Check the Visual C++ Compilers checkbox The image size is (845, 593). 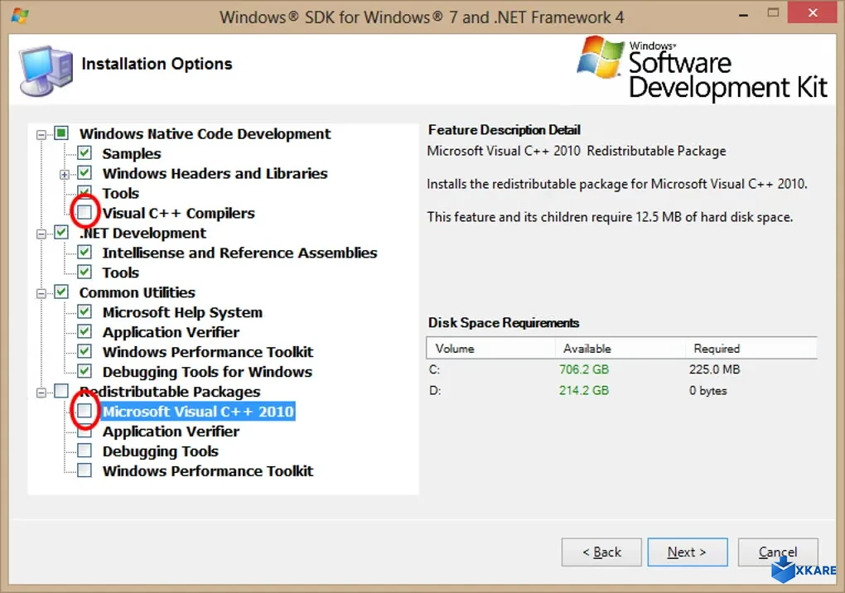click(84, 212)
